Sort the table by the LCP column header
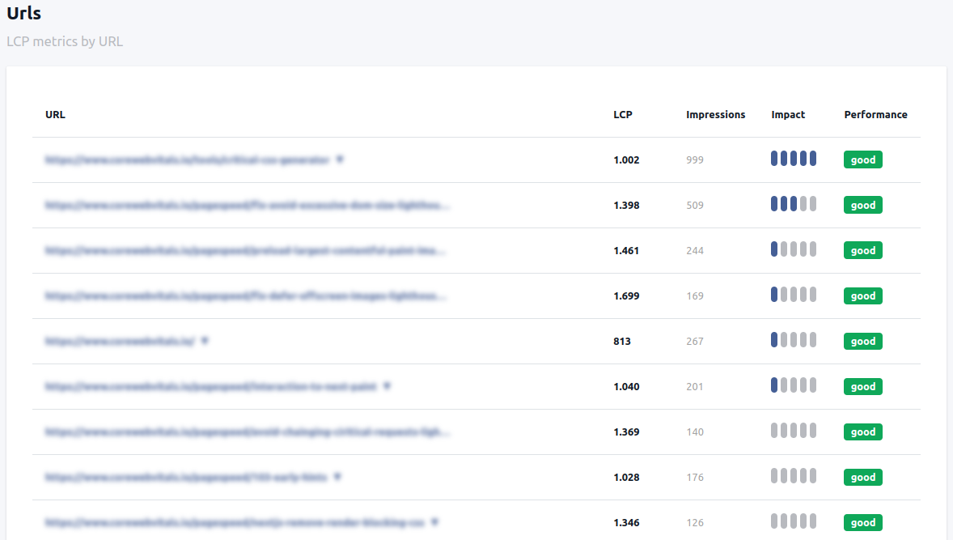953x540 pixels. [622, 115]
